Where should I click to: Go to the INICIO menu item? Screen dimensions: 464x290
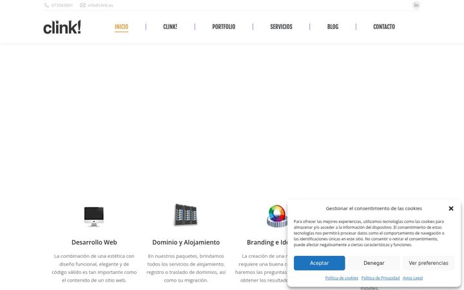tap(121, 26)
